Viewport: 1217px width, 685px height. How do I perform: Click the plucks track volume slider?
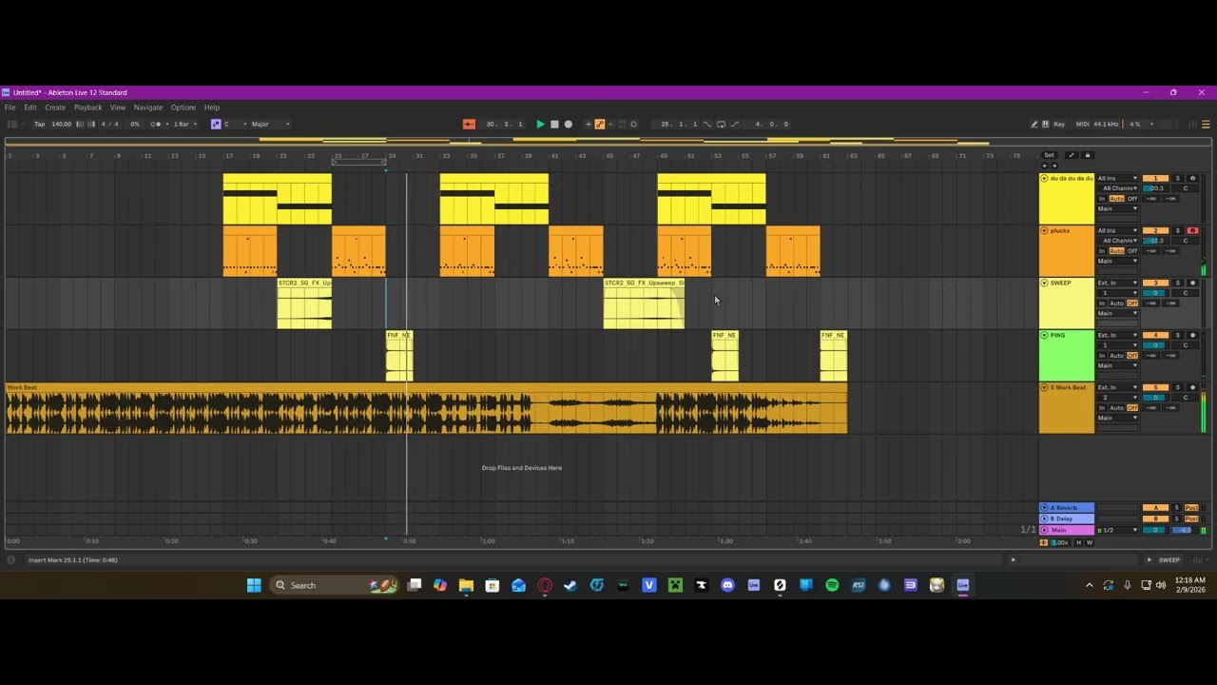1155,241
